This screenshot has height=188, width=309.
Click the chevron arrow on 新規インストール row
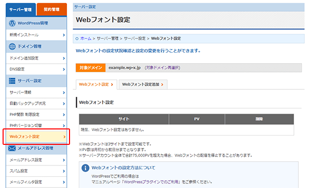pyautogui.click(x=64, y=35)
